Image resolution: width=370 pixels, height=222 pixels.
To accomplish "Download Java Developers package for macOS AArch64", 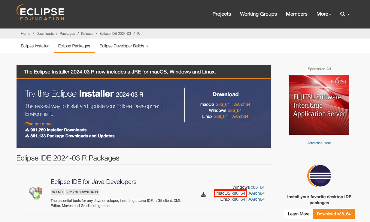I will click(256, 193).
